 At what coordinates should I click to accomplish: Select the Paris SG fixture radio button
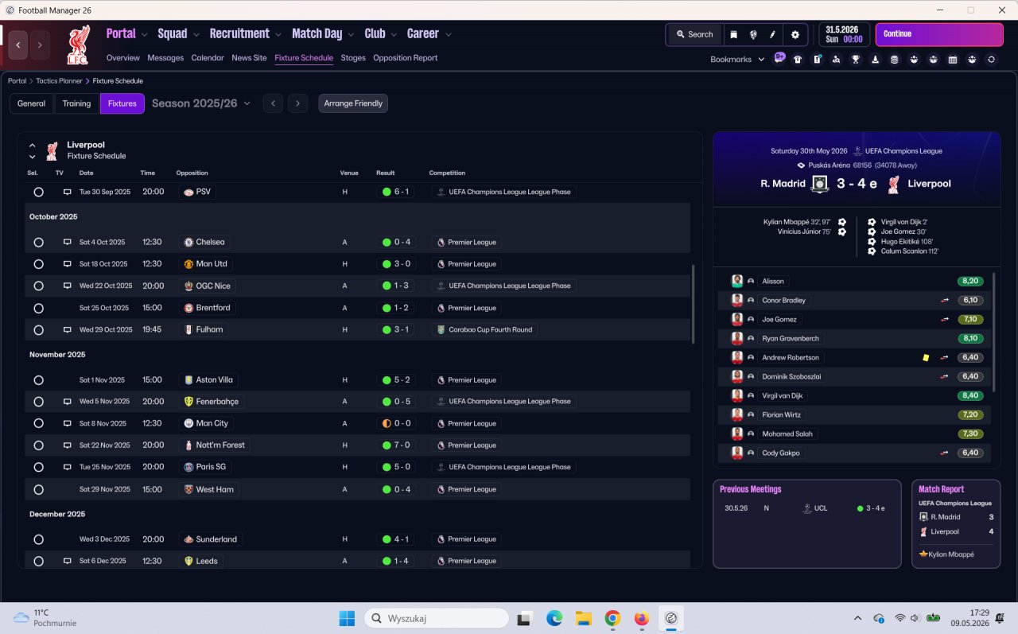38,467
